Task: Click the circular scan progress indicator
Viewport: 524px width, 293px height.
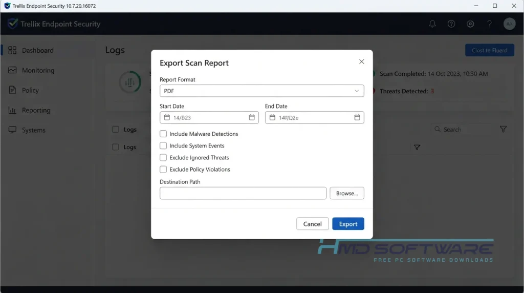Action: click(x=130, y=82)
